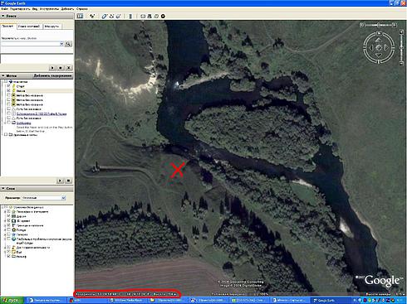This screenshot has height=304, width=407.
Task: Open the Инструменты menu
Action: tap(50, 9)
